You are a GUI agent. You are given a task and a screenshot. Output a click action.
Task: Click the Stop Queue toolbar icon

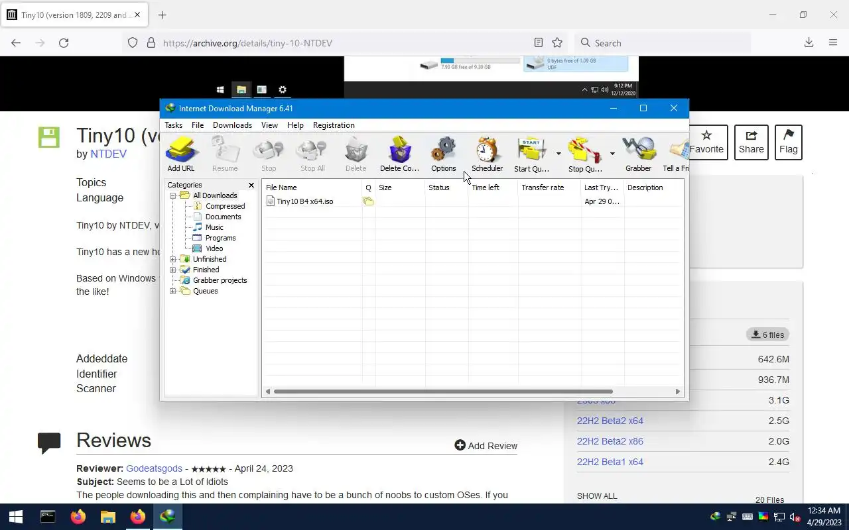coord(586,154)
